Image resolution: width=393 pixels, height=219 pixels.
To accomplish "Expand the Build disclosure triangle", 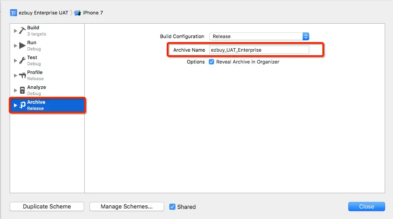I will pos(15,31).
